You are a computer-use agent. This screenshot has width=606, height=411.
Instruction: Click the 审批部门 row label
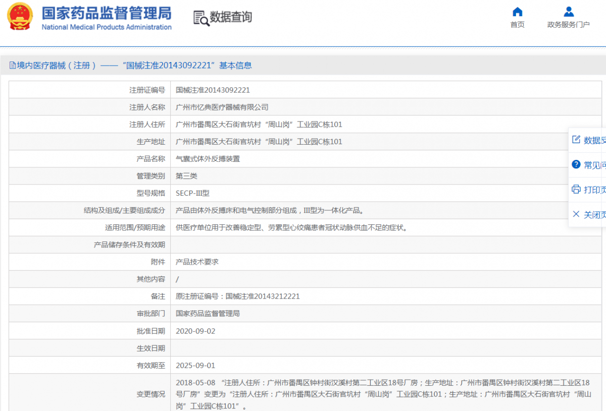[x=150, y=313]
